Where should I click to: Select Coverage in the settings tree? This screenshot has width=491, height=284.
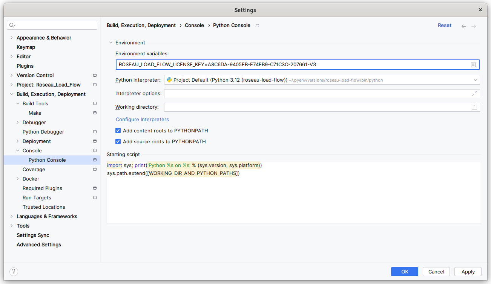(34, 169)
